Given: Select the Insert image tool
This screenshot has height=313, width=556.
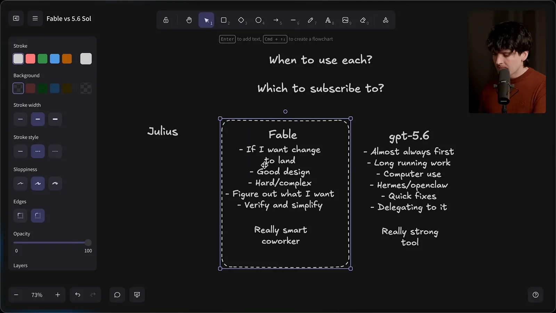Looking at the screenshot, I should (x=345, y=20).
